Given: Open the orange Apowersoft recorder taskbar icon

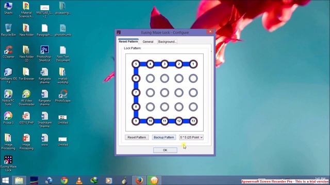Looking at the screenshot, I should pos(154,180).
